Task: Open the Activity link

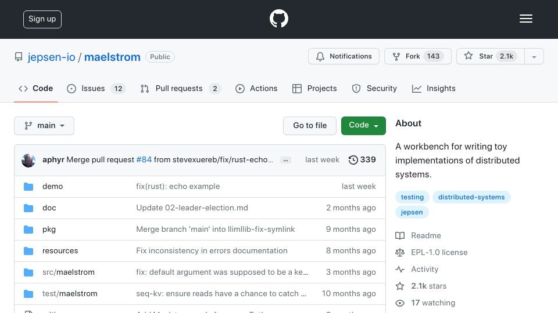Action: 424,270
